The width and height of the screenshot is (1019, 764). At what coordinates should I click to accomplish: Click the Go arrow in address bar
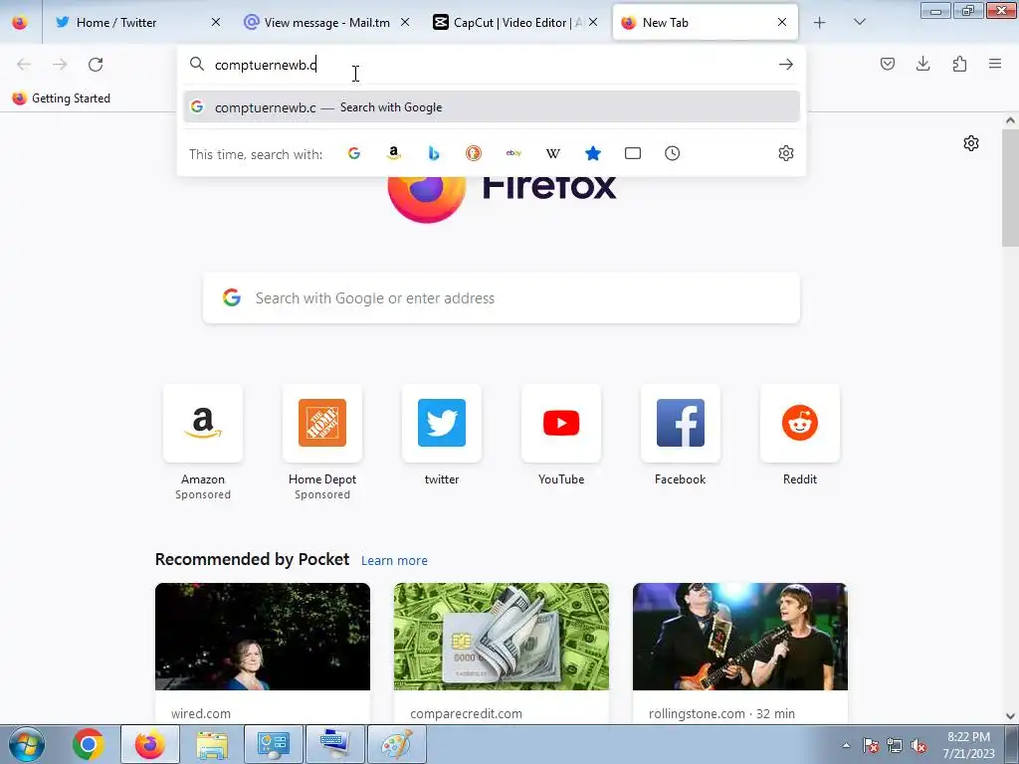786,65
